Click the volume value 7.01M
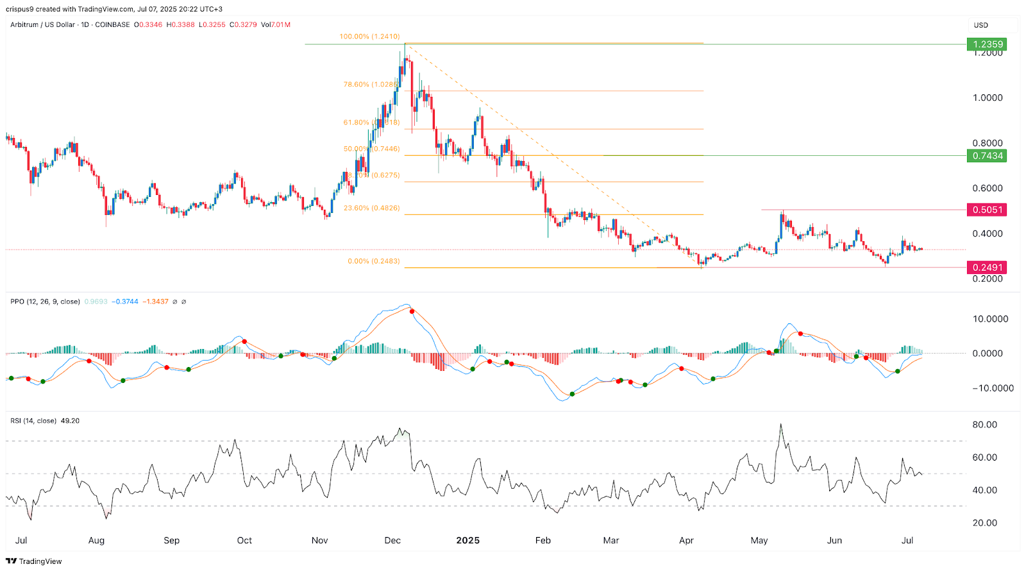1026x571 pixels. point(280,25)
